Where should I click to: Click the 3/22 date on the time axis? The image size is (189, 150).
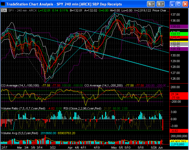pyautogui.click(x=53, y=148)
